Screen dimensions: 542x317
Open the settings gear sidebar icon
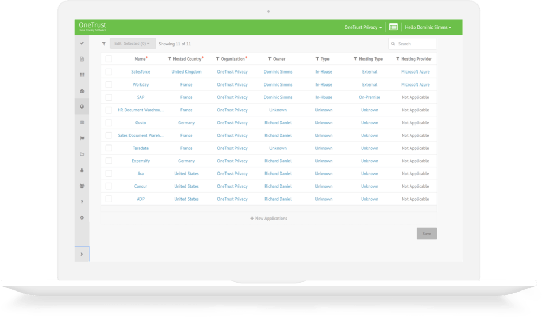tap(82, 218)
